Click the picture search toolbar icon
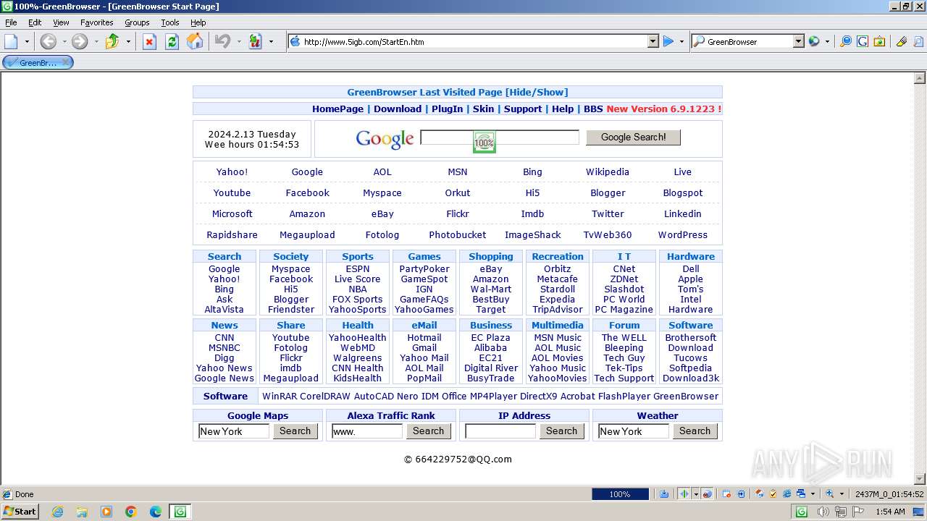Screen dimensions: 927x521 pyautogui.click(x=879, y=41)
